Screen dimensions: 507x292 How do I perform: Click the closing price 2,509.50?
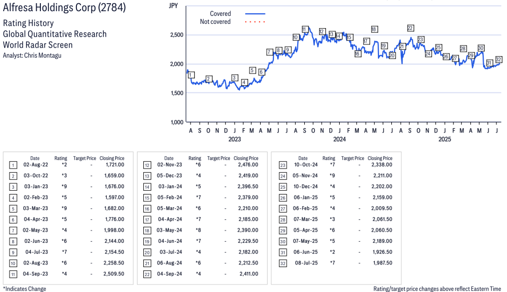coord(114,273)
